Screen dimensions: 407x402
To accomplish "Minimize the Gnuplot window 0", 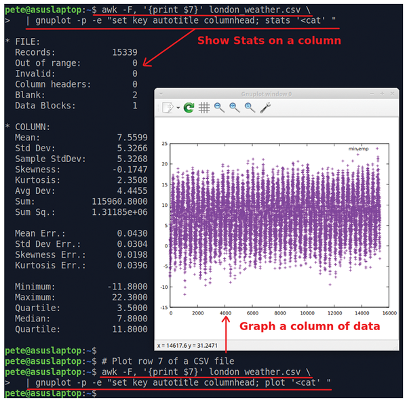I will (x=372, y=94).
